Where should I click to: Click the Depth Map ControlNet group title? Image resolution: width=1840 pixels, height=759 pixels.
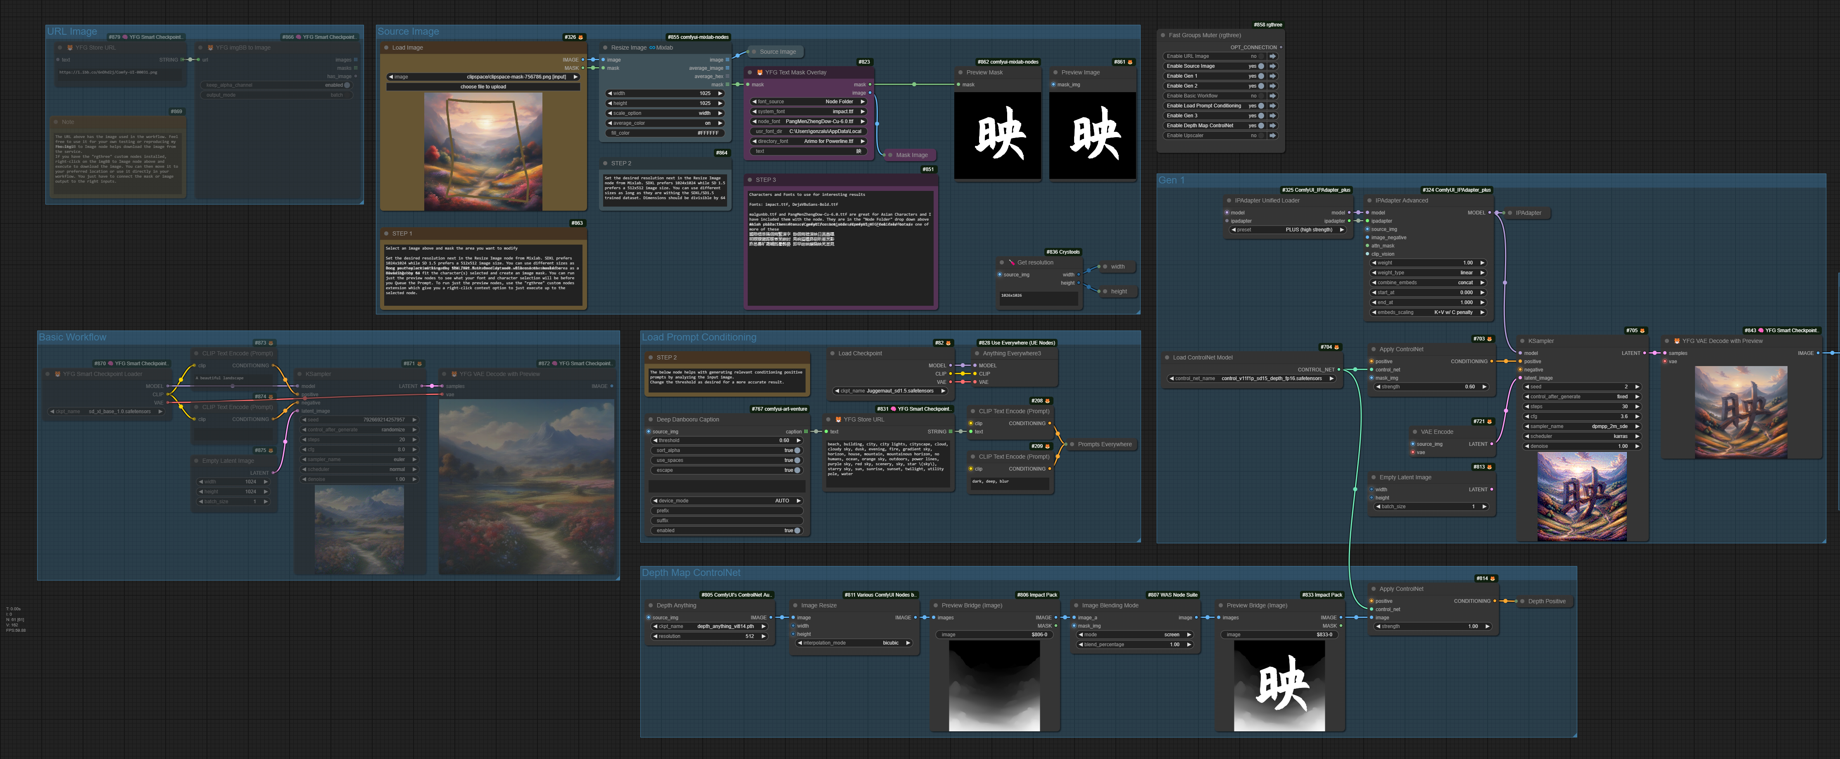(691, 573)
